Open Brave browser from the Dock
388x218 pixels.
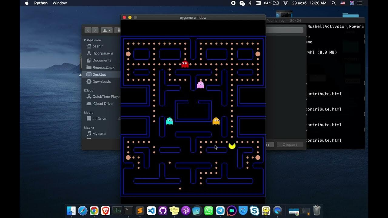[105, 210]
